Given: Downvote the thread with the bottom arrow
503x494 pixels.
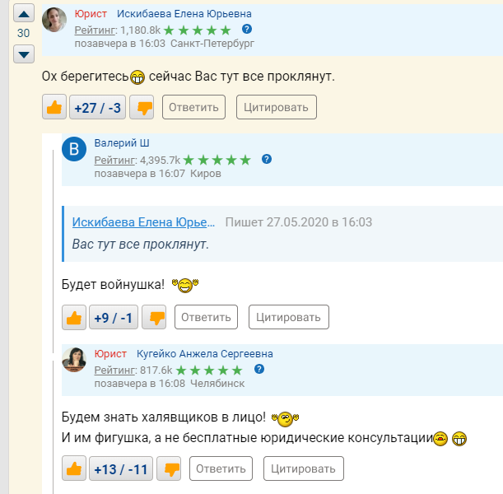Looking at the screenshot, I should click(24, 54).
